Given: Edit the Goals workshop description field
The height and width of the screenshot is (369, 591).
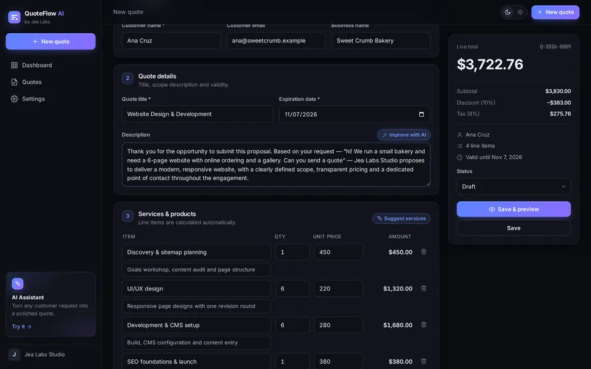Looking at the screenshot, I should [x=196, y=269].
